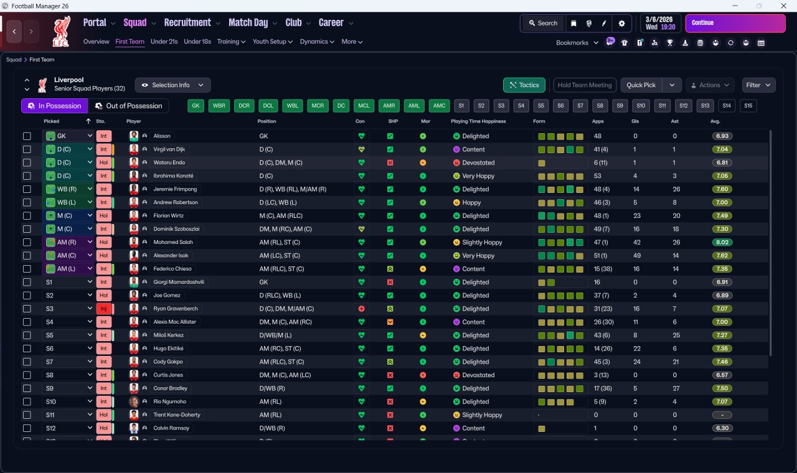Image resolution: width=797 pixels, height=473 pixels.
Task: Expand the Selection Info dropdown
Action: coord(172,85)
